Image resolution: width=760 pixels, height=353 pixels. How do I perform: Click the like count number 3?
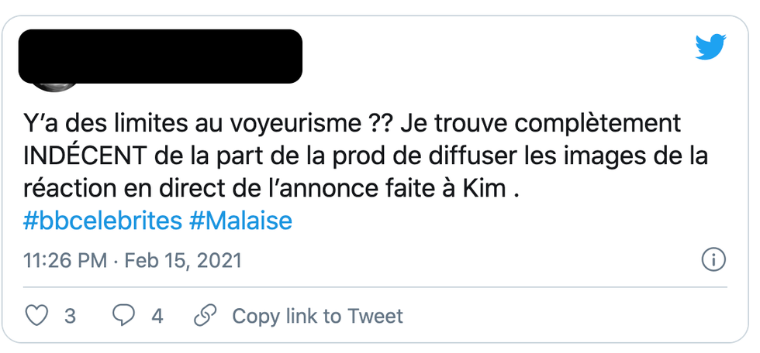coord(70,316)
